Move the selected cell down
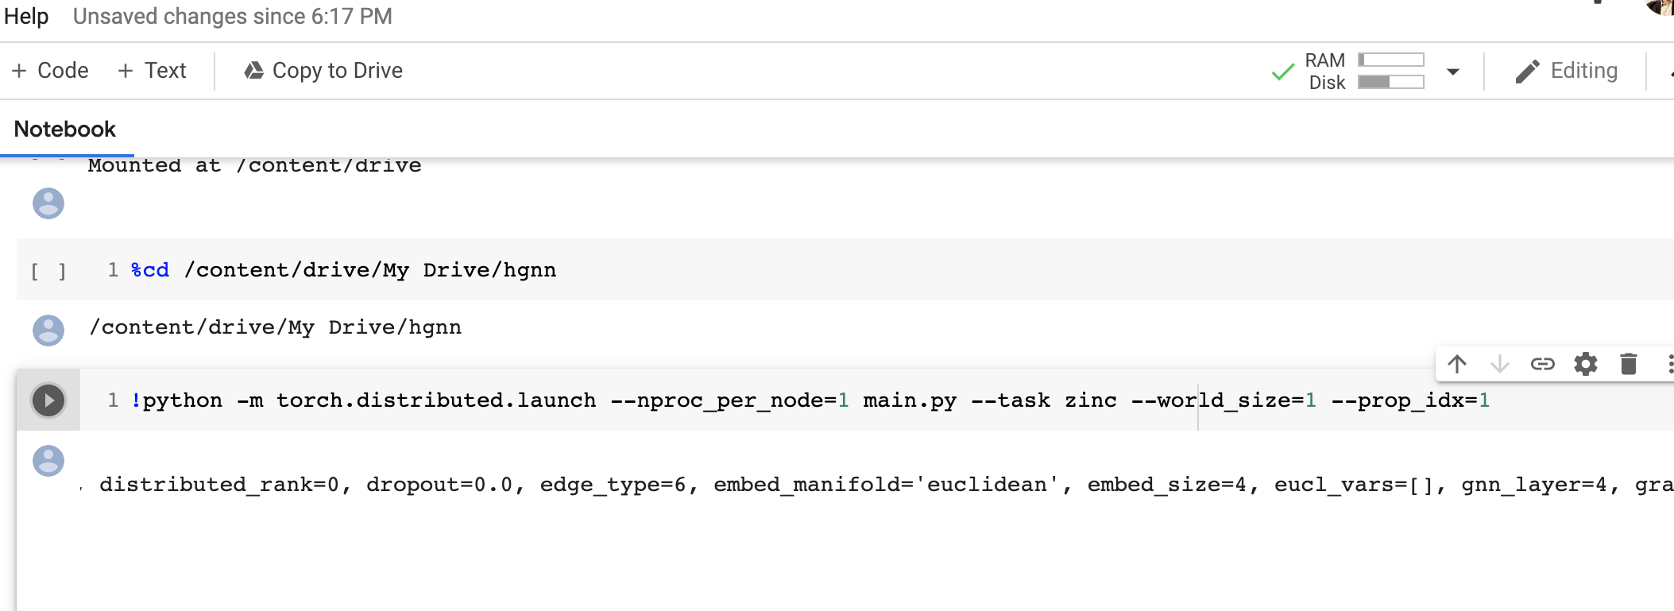This screenshot has width=1674, height=611. (x=1500, y=364)
